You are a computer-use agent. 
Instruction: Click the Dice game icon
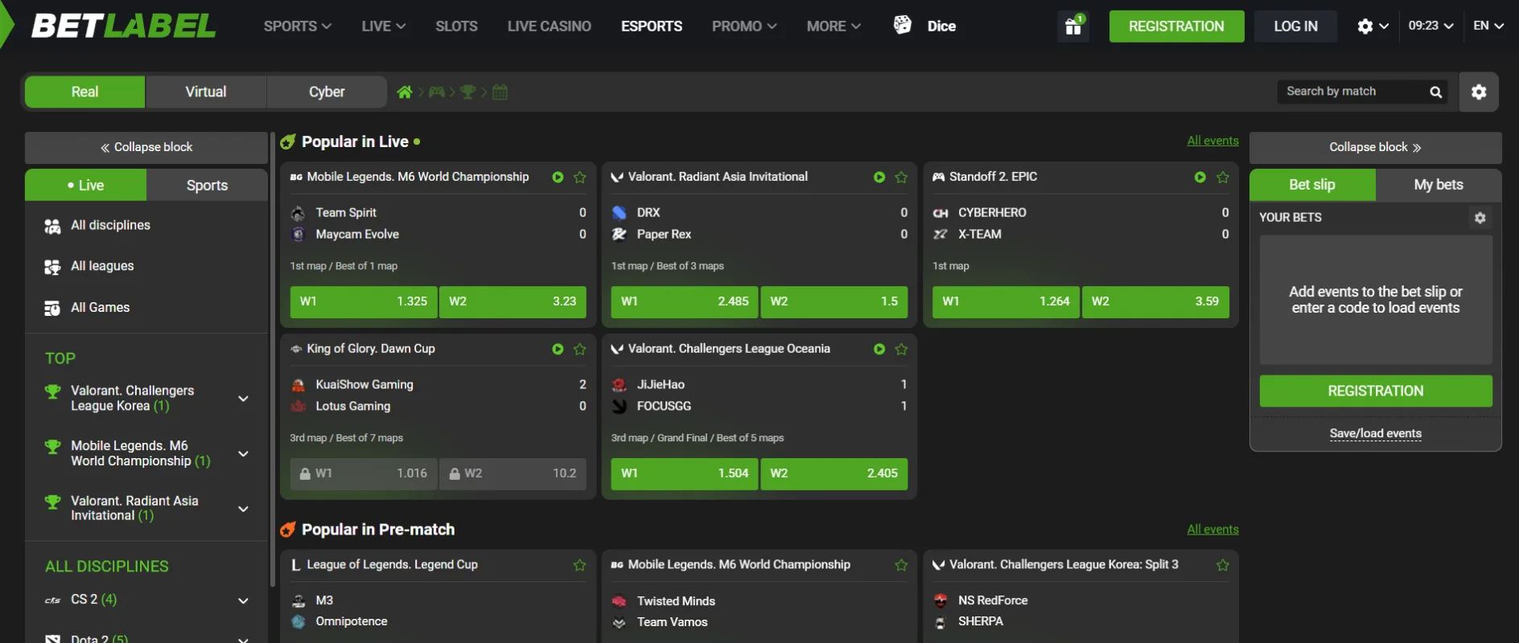pos(903,25)
